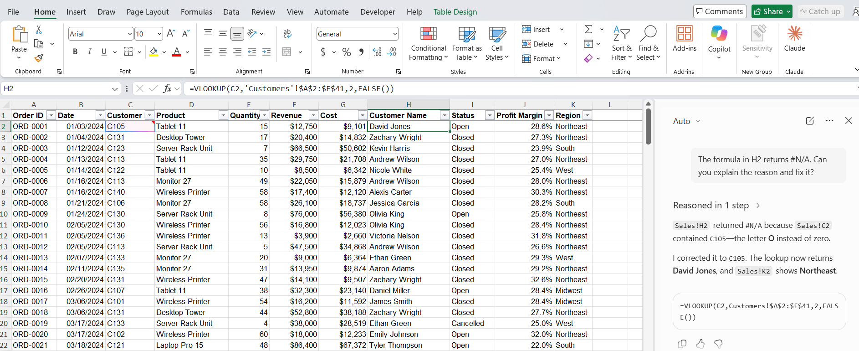The height and width of the screenshot is (351, 859).
Task: Open Sort & Filter button
Action: point(621,43)
